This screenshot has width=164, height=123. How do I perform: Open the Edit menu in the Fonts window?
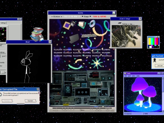pos(129,76)
